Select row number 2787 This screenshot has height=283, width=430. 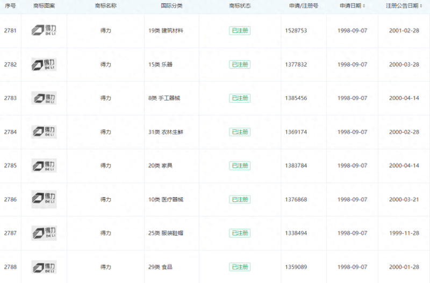tap(10, 233)
